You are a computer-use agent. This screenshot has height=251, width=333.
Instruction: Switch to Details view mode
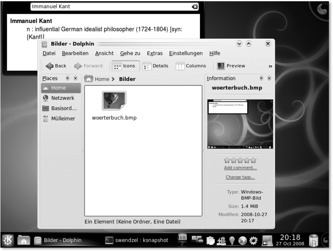coord(155,66)
